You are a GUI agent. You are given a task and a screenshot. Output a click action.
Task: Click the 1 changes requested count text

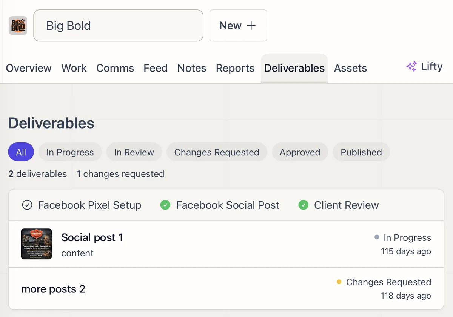[120, 174]
